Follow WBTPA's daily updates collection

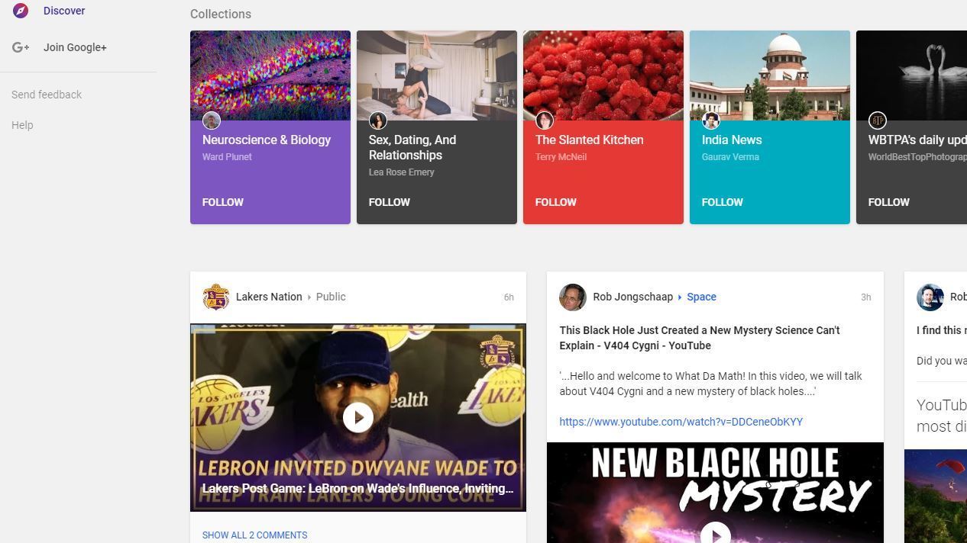pos(889,202)
